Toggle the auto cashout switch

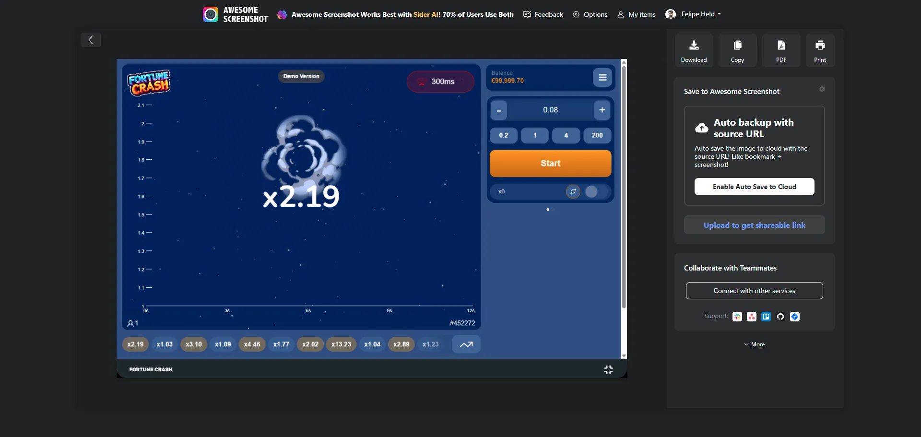(x=597, y=191)
